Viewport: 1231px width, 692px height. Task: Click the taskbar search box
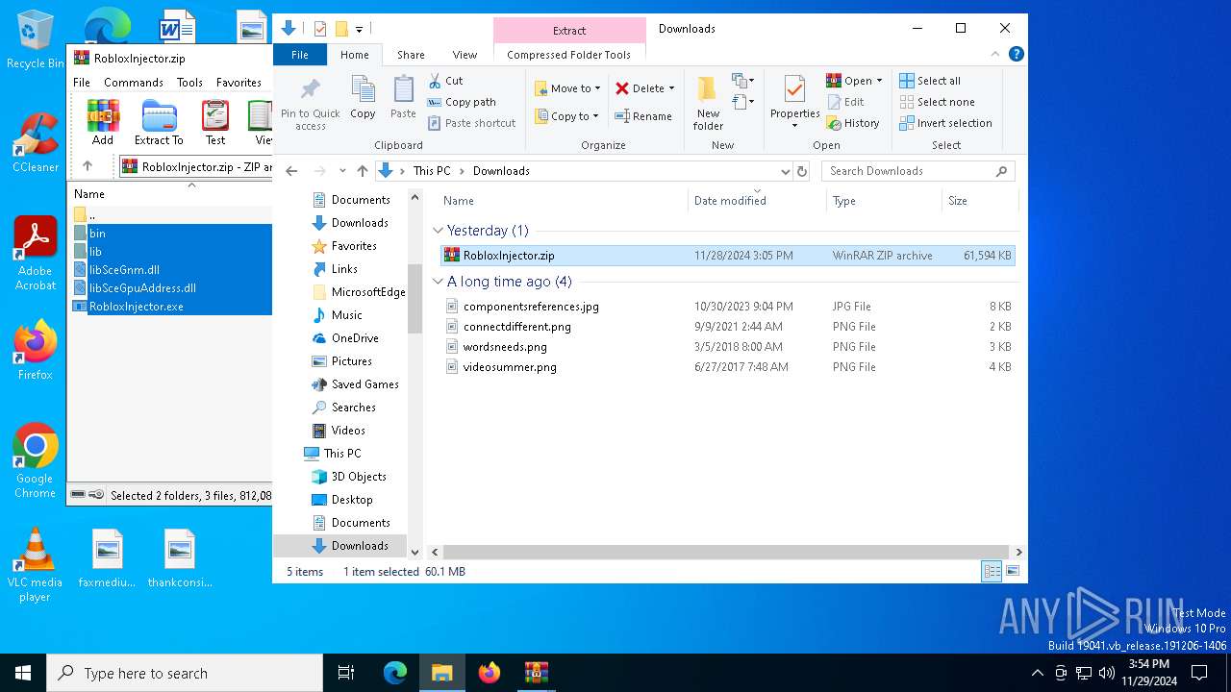point(185,673)
